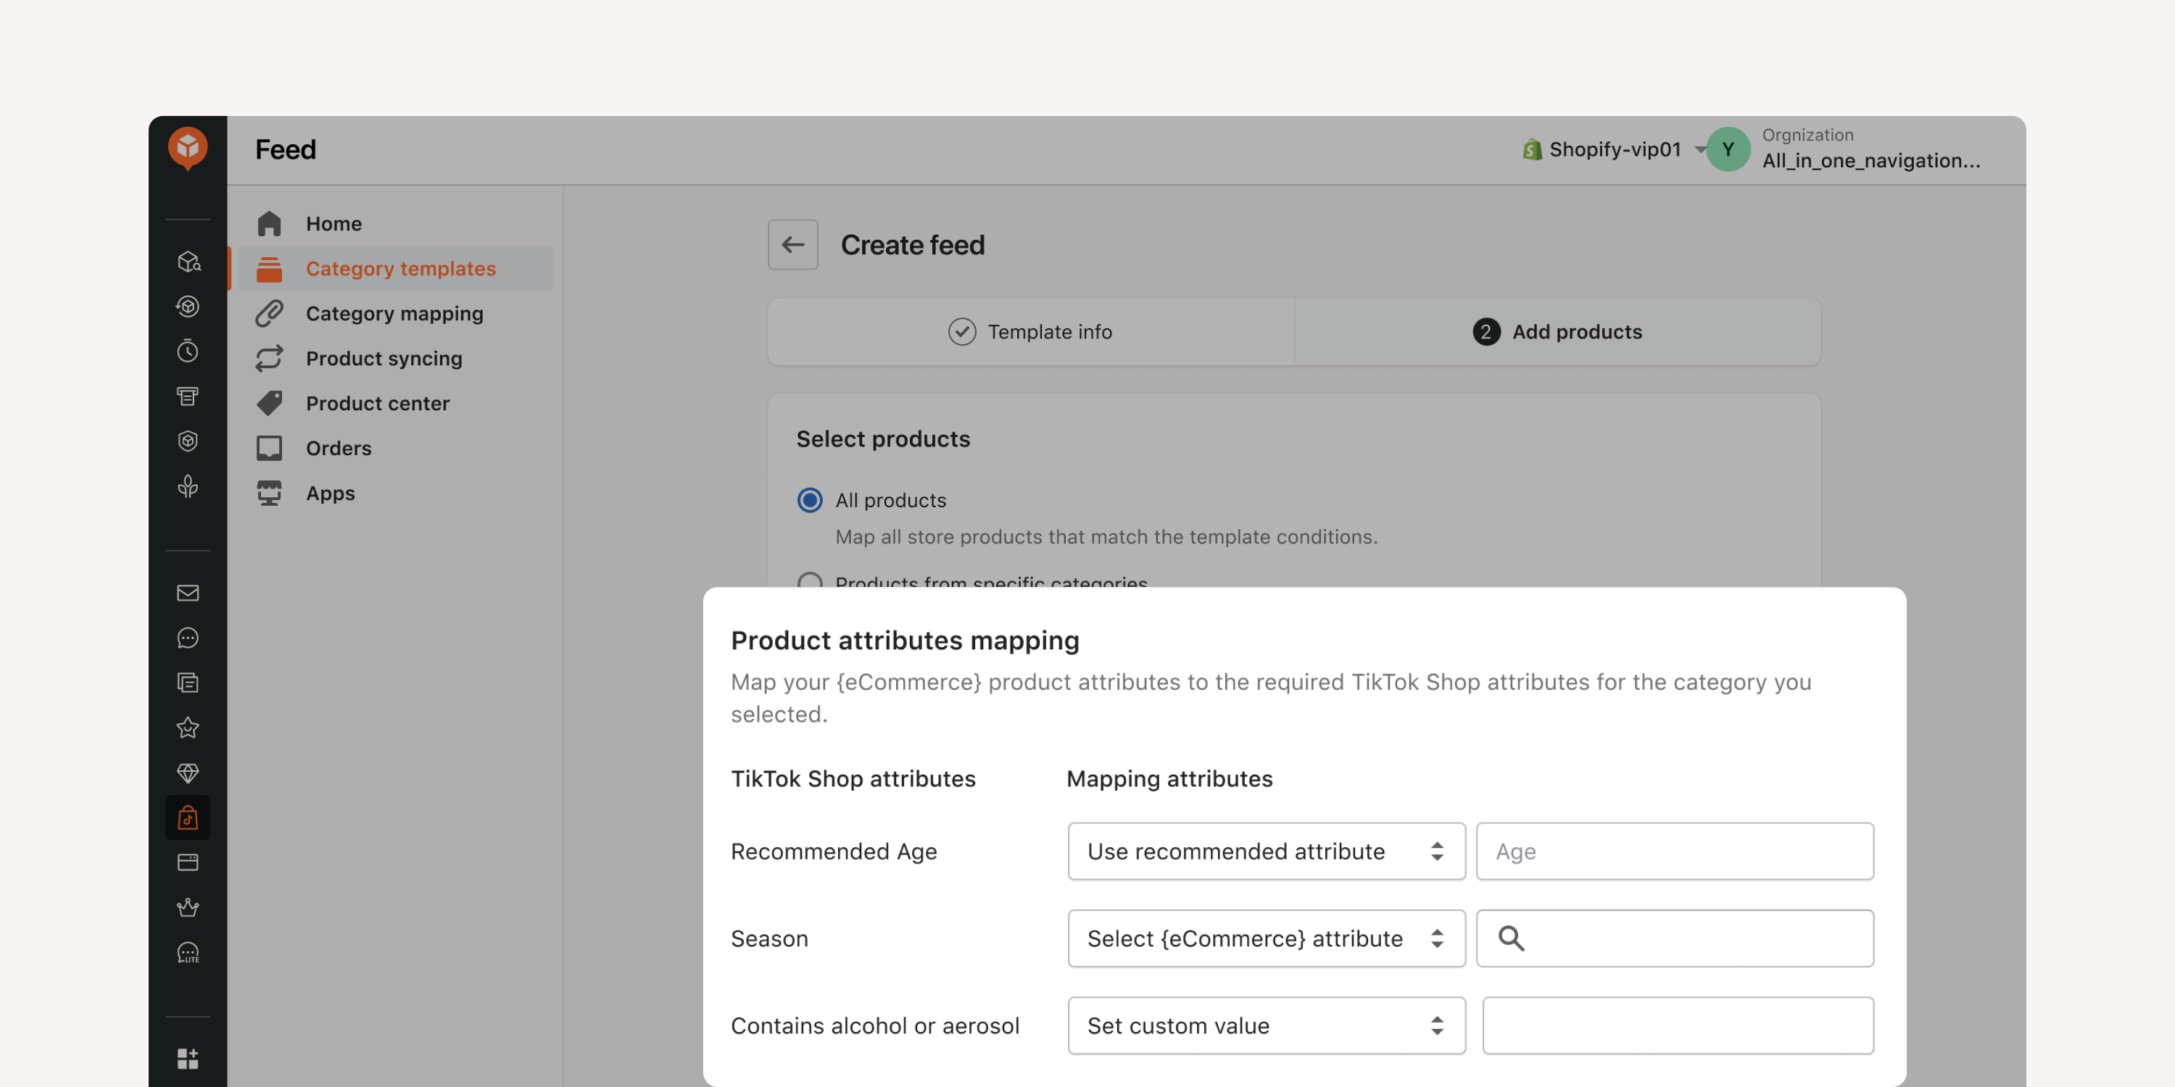Open Product syncing in the menu
Viewport: 2175px width, 1087px height.
click(384, 358)
